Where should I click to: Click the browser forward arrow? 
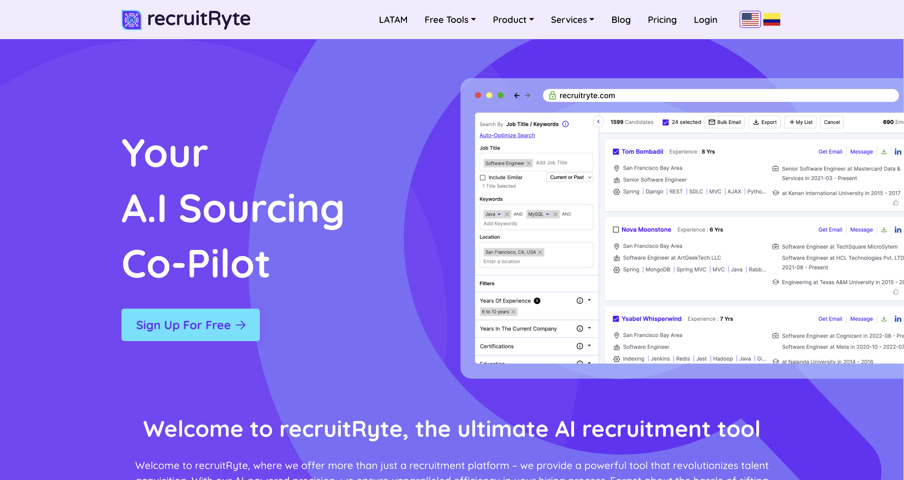(527, 95)
